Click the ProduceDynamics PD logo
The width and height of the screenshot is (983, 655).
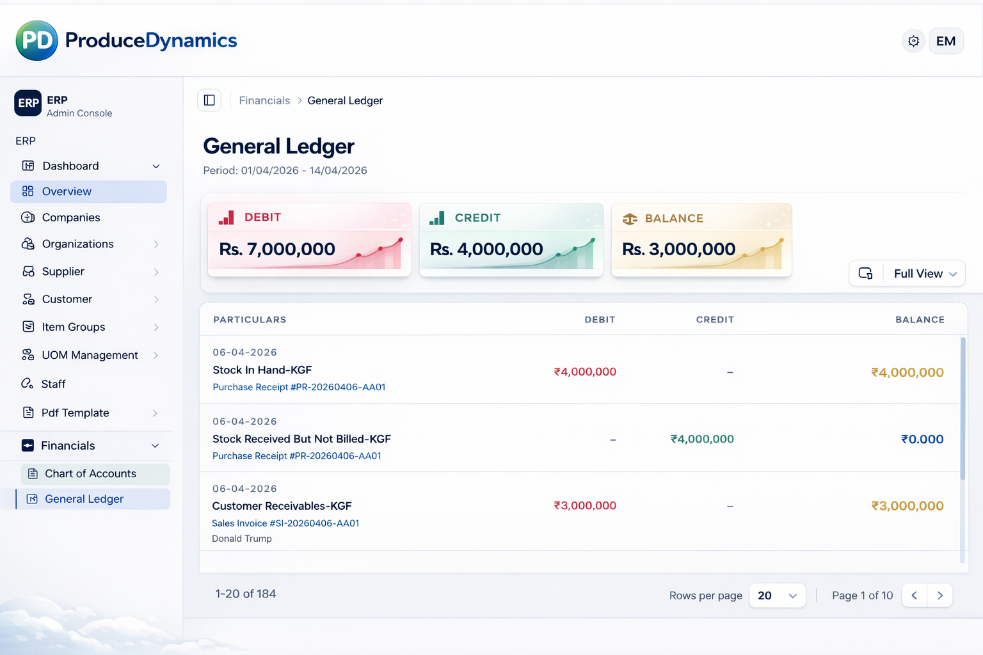click(37, 40)
